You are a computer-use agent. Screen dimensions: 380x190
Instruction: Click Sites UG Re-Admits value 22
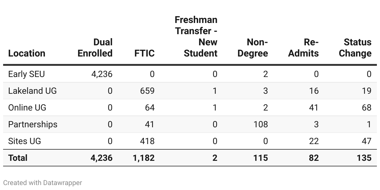pyautogui.click(x=314, y=141)
